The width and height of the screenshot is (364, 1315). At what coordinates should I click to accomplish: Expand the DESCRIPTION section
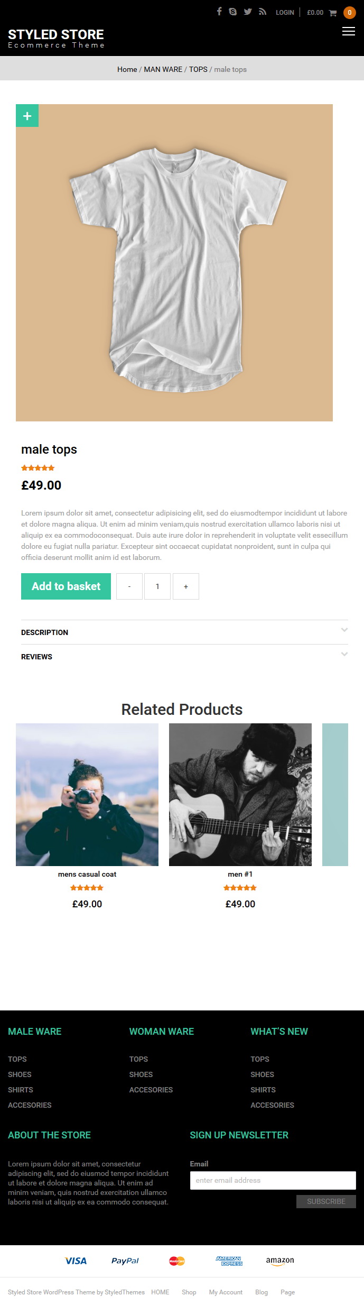[184, 632]
